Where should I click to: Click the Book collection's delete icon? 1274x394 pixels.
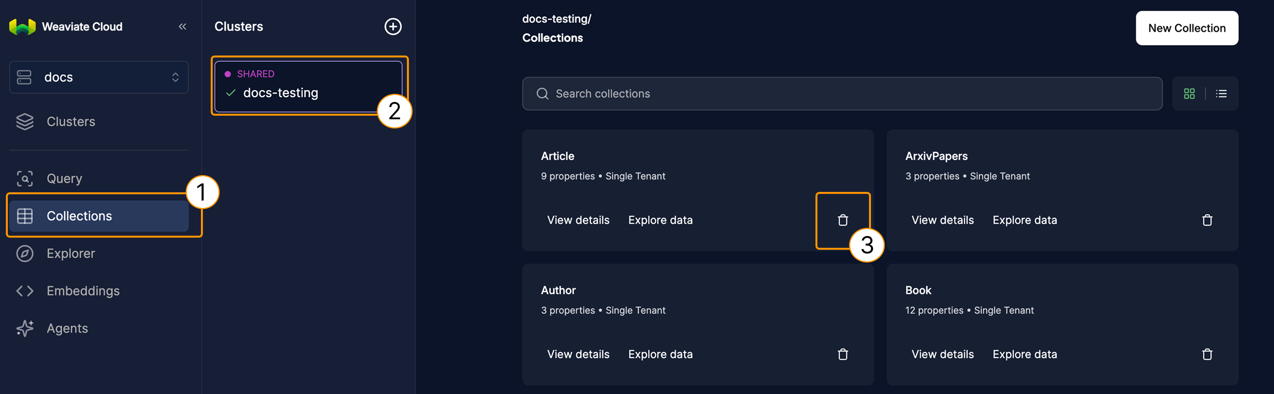click(1207, 354)
